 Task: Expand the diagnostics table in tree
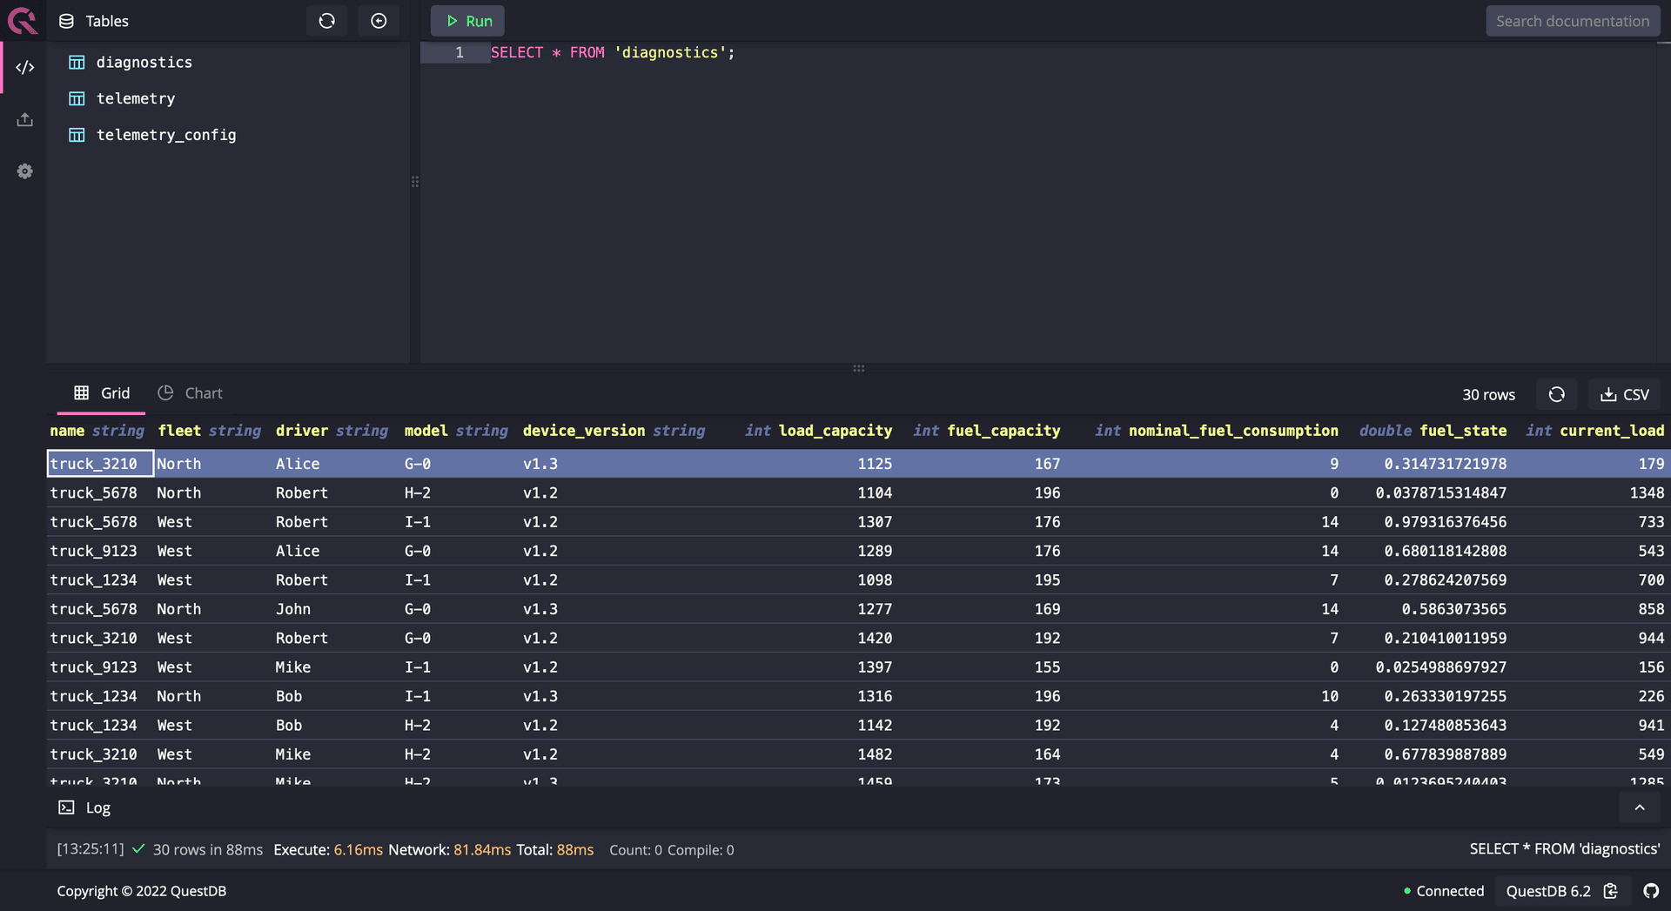tap(144, 63)
